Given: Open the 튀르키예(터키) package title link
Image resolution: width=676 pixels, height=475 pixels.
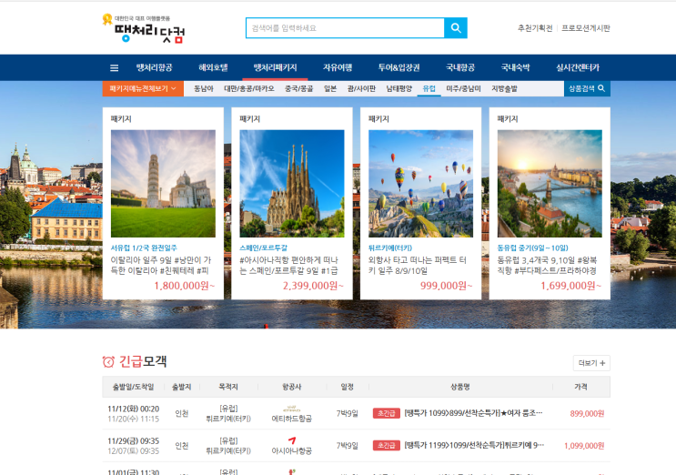Looking at the screenshot, I should pos(390,248).
